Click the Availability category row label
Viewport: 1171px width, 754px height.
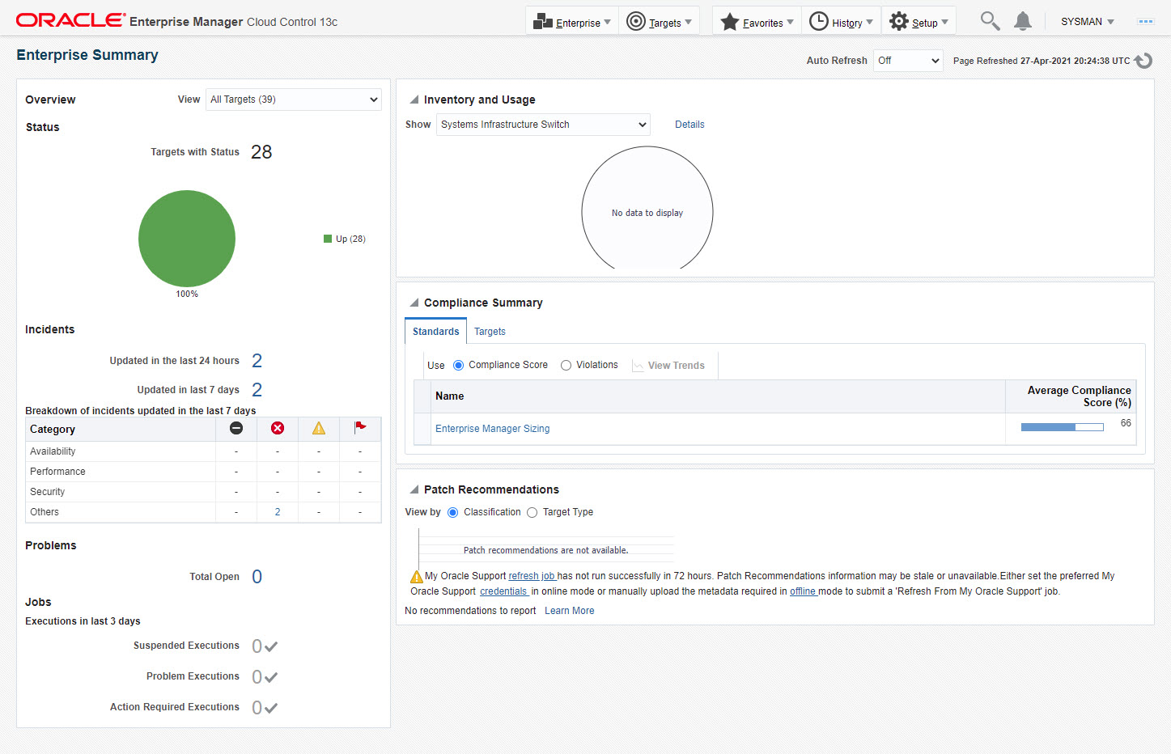[53, 451]
